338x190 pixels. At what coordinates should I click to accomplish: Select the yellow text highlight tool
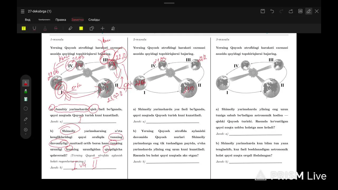(x=24, y=28)
